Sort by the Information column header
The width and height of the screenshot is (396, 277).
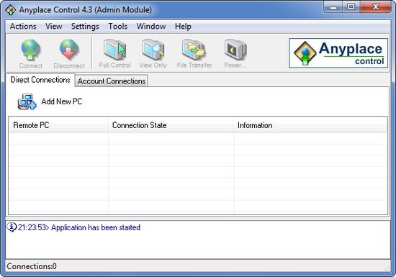[x=310, y=125]
